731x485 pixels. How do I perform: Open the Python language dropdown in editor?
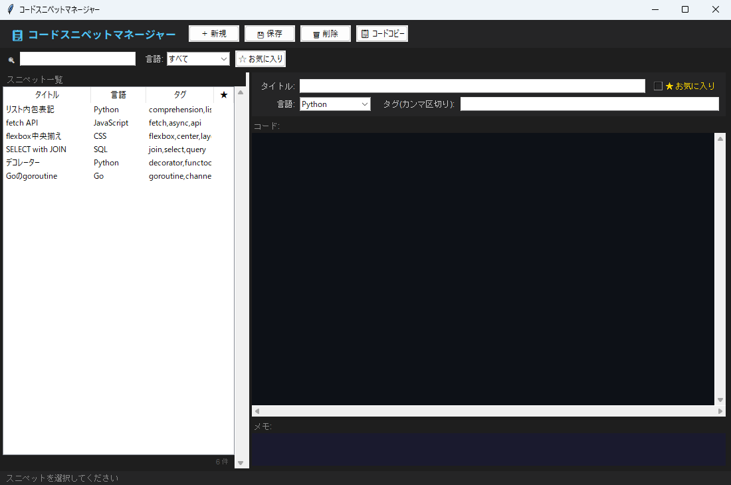click(335, 104)
